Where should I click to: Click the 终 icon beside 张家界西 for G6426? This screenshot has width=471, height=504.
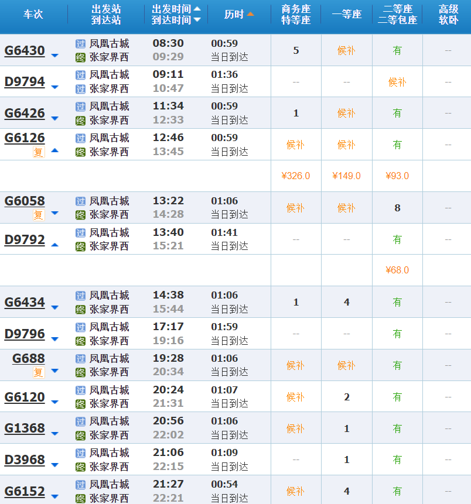[81, 121]
